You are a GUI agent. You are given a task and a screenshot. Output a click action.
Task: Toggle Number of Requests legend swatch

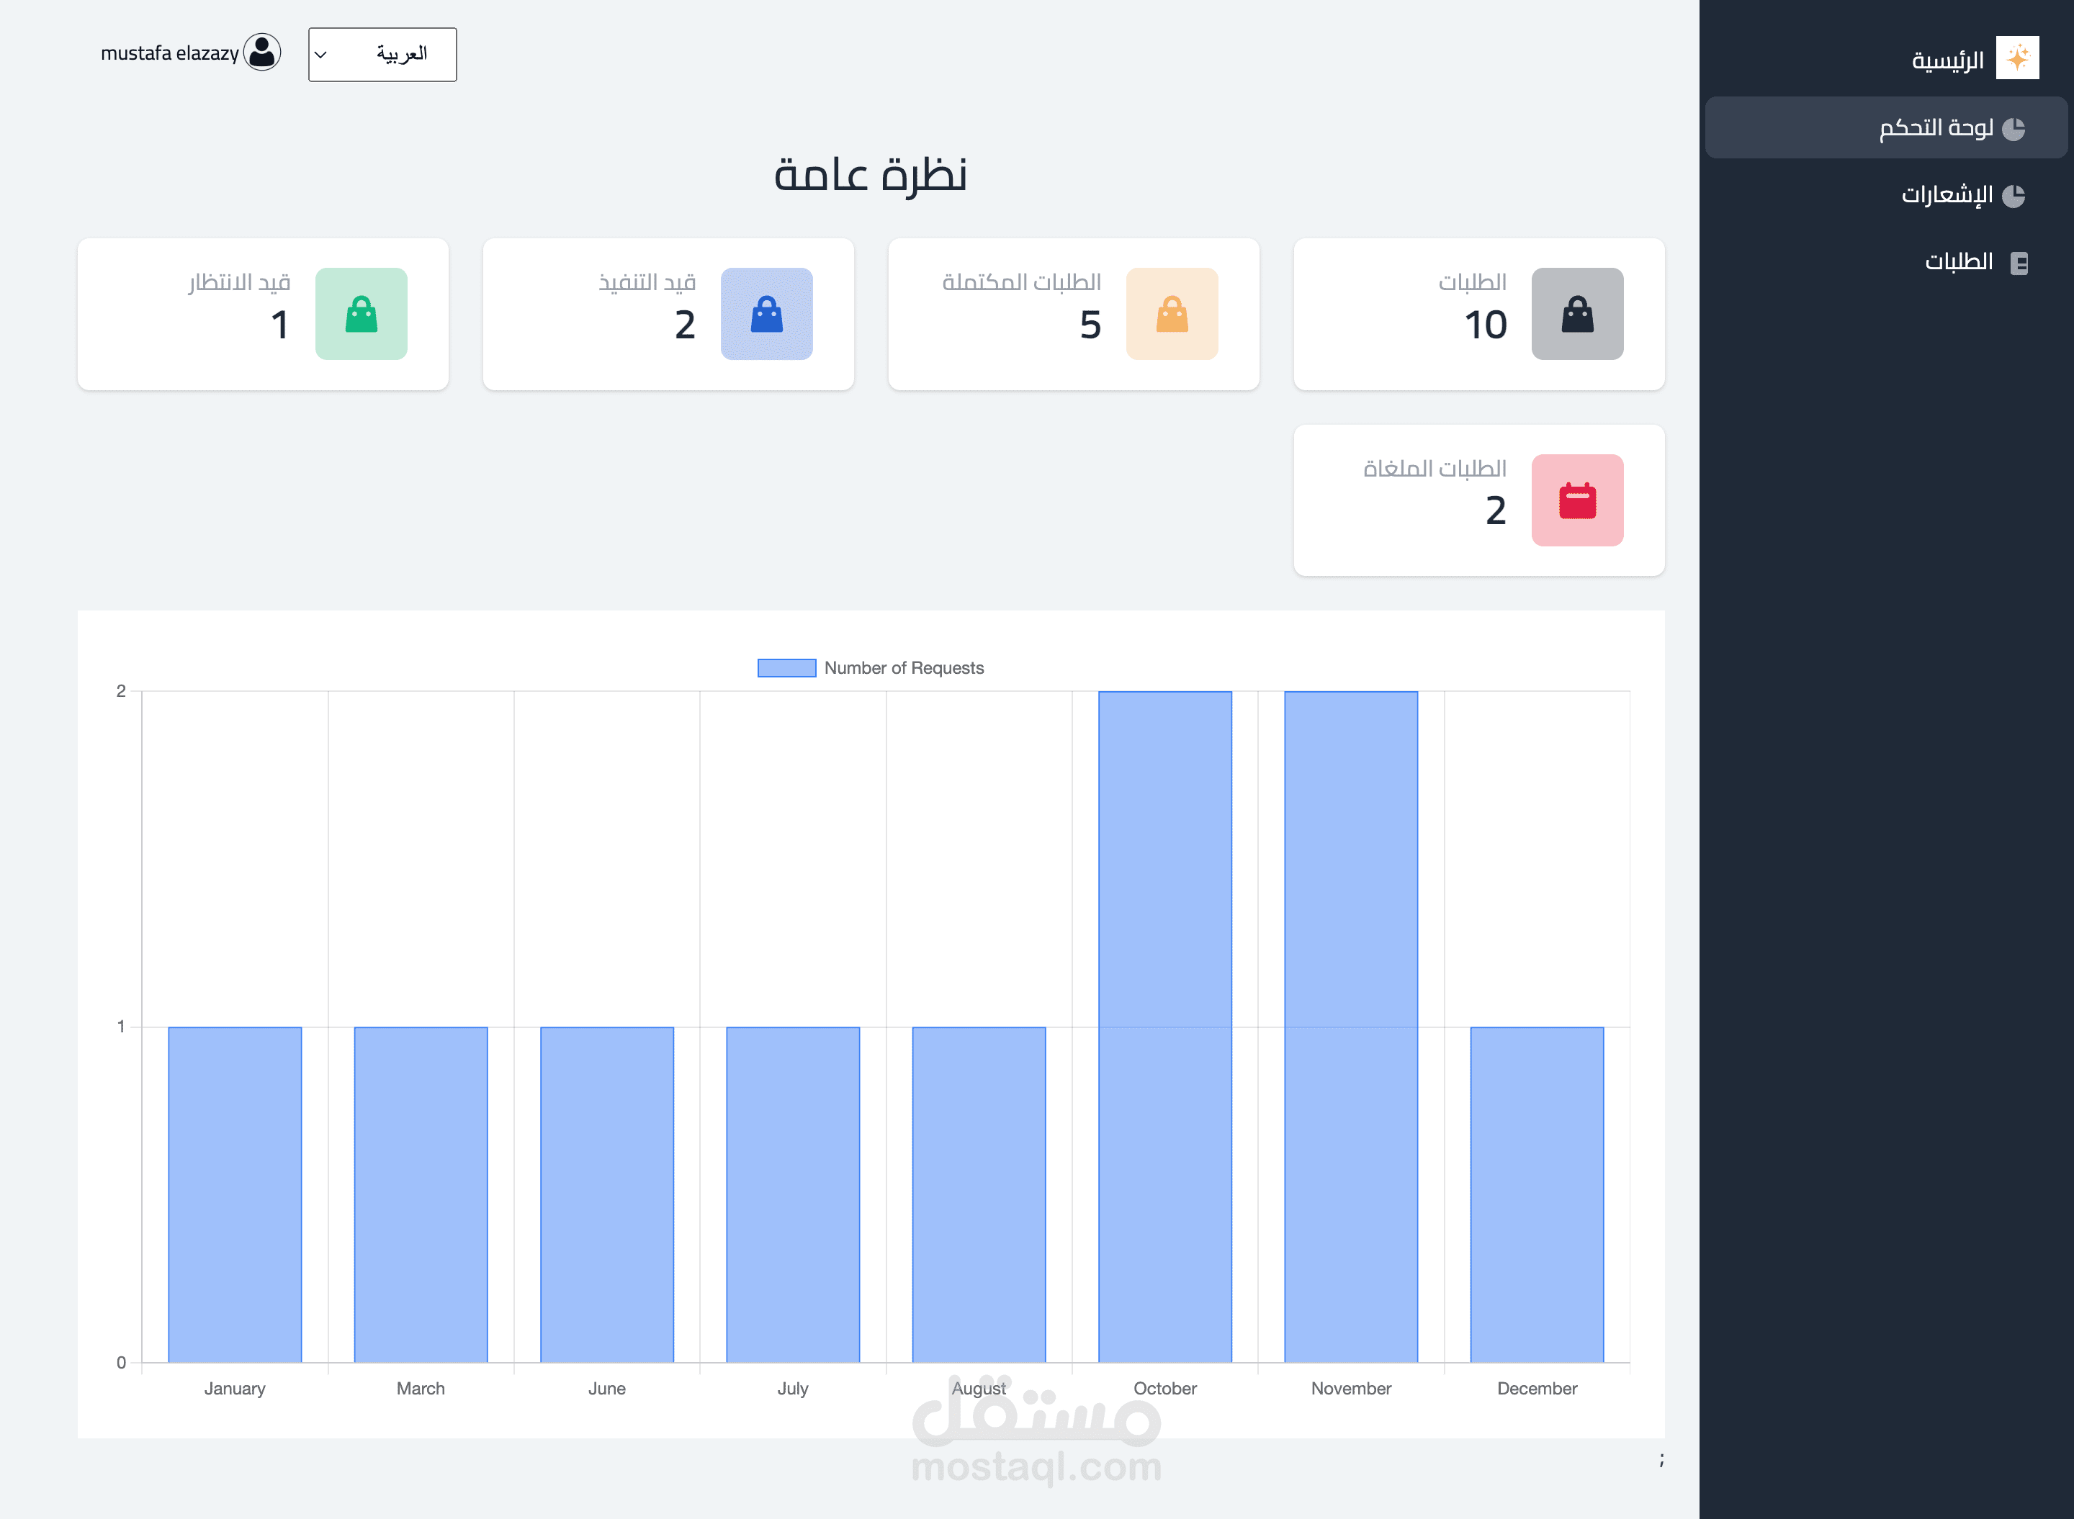[x=786, y=667]
